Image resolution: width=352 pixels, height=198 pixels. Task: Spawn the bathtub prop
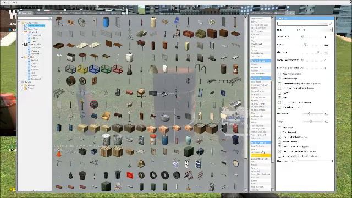pos(235,104)
